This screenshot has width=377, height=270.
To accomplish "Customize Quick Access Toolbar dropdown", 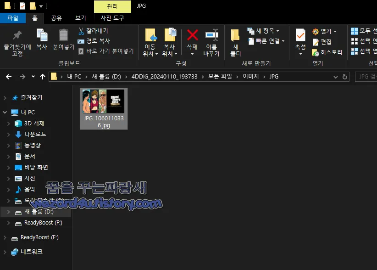I will (x=41, y=6).
